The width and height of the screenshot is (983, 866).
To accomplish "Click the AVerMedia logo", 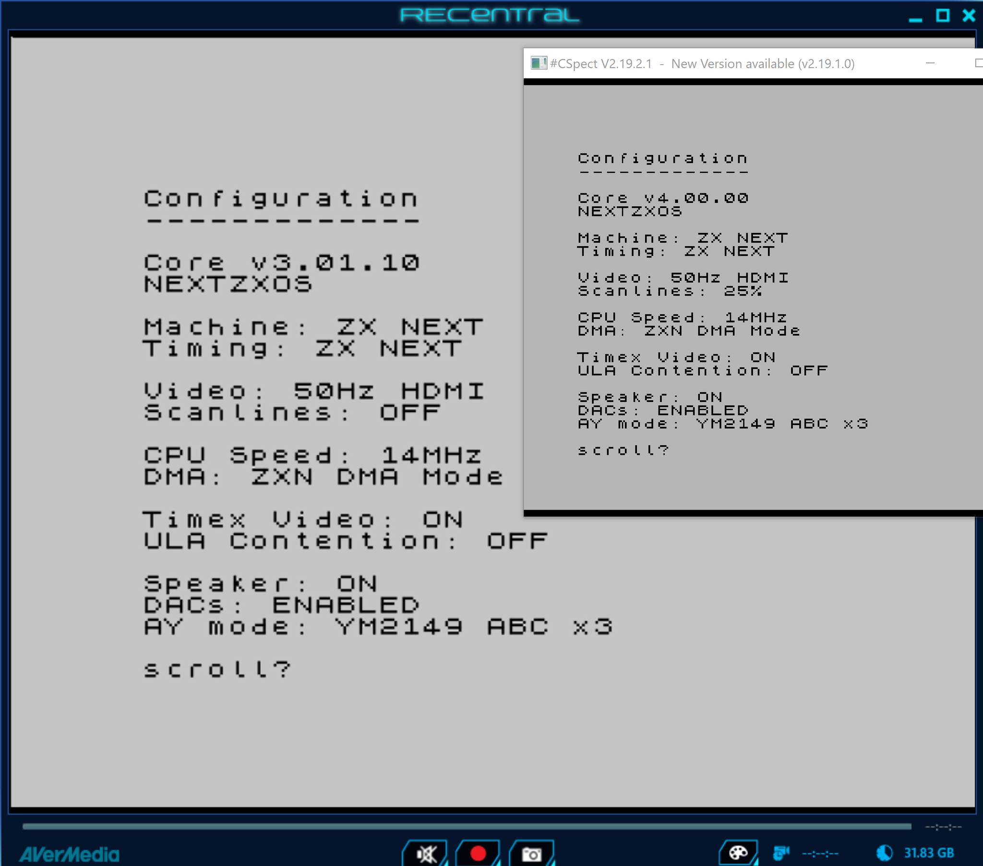I will (69, 854).
